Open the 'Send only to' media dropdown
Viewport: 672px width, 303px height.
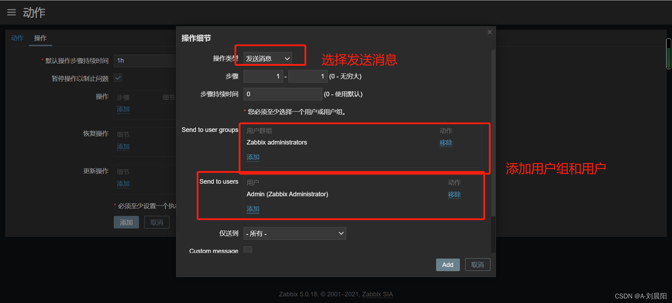coord(295,233)
